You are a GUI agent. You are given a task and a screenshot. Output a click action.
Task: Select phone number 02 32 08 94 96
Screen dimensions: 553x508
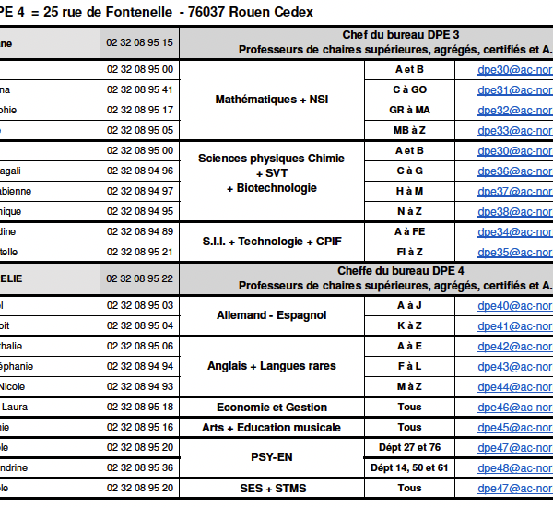[x=140, y=171]
